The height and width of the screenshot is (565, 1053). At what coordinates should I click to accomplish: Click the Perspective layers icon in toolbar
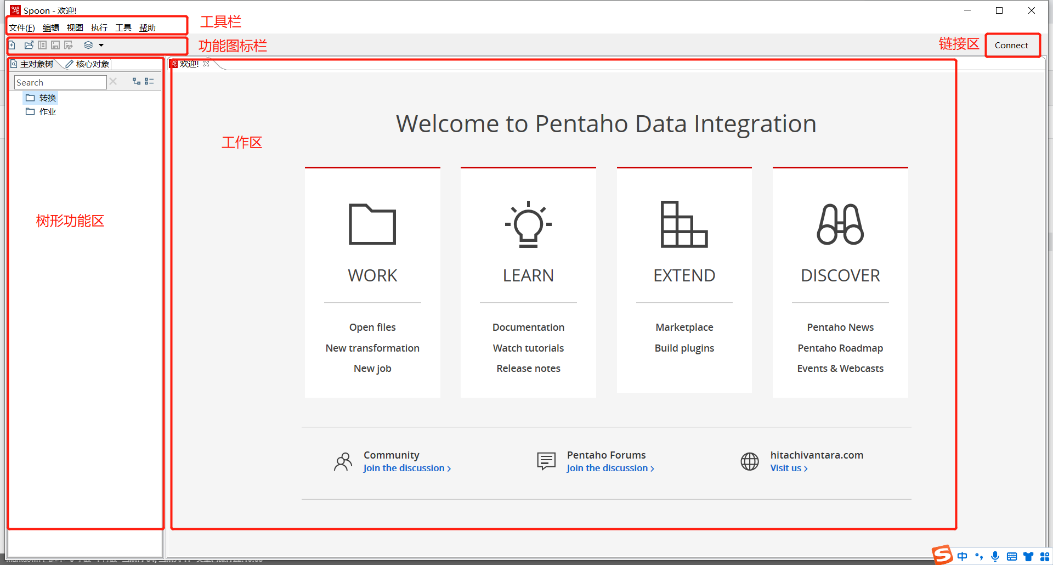tap(88, 45)
